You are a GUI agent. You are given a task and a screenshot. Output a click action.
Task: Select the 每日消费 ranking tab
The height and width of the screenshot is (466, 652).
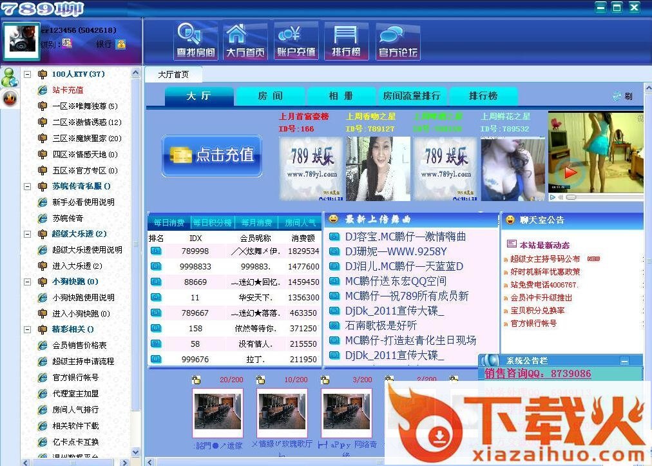[169, 222]
